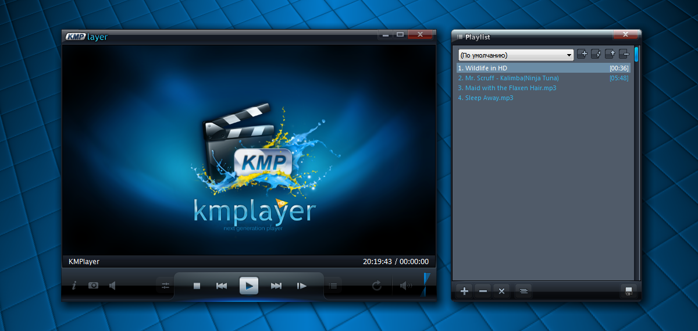
Task: Adjust the blue volume slider
Action: coord(427,285)
